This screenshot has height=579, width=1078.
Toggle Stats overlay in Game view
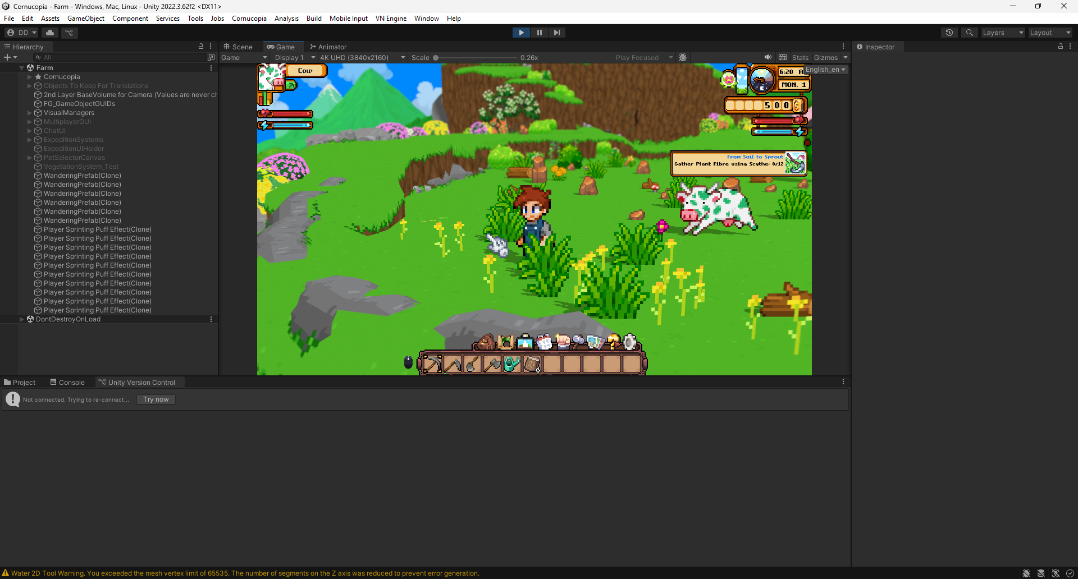pyautogui.click(x=800, y=57)
